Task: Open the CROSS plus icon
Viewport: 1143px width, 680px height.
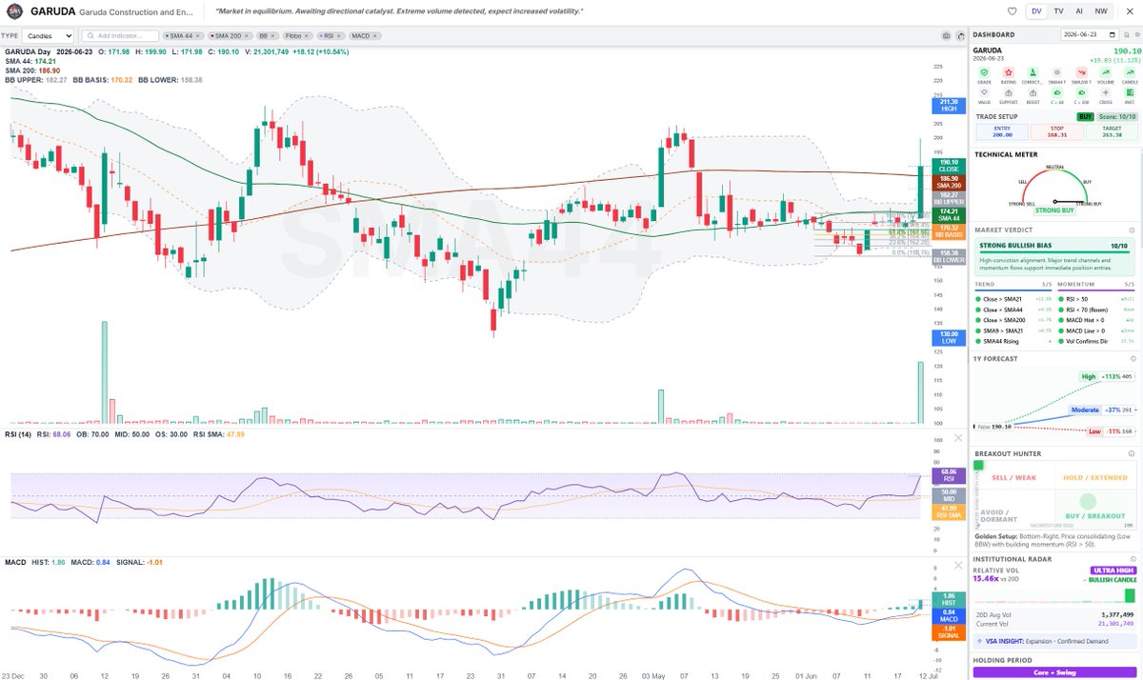Action: pos(1106,92)
